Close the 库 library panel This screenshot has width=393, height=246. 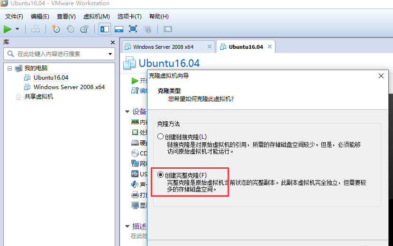point(113,42)
